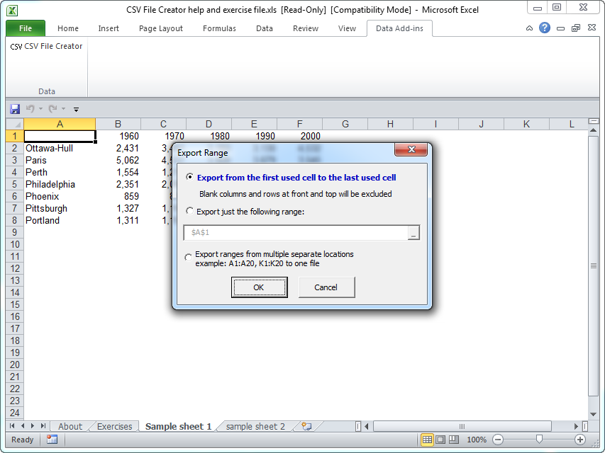Switch to Normal view icon
The height and width of the screenshot is (453, 605).
pyautogui.click(x=427, y=440)
